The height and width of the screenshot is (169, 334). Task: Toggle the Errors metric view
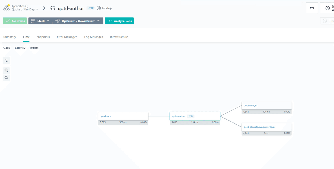(x=34, y=48)
